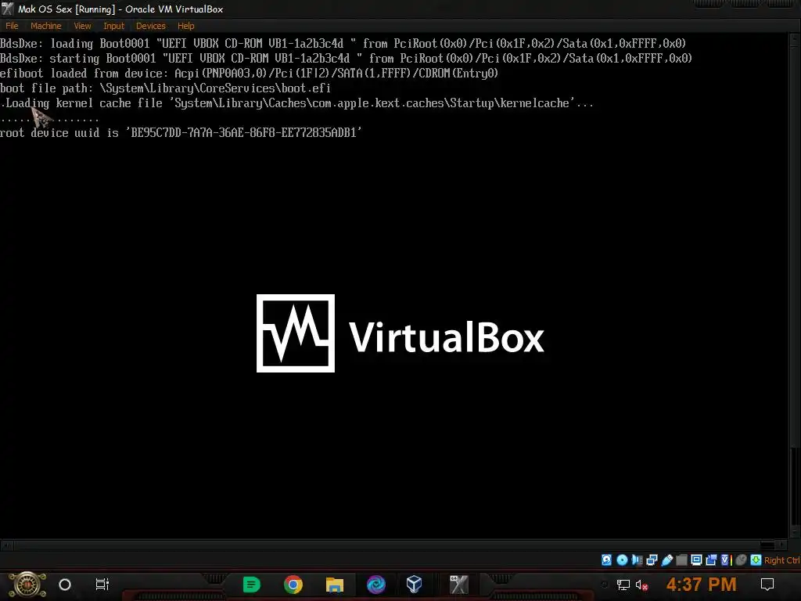
Task: Click the 'BdsDxe: starting Boot0001' line
Action: click(x=347, y=58)
